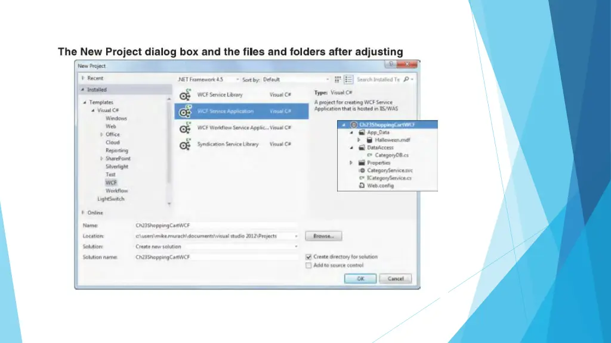
Task: Select CategoryService.svc file name
Action: [390, 171]
